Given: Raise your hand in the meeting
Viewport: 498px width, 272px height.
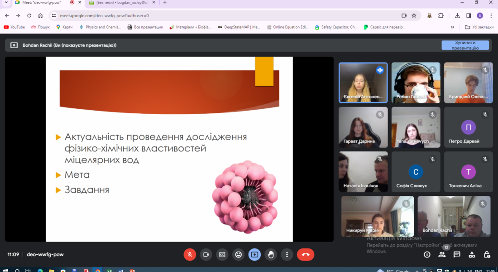Looking at the screenshot, I should pos(271,254).
